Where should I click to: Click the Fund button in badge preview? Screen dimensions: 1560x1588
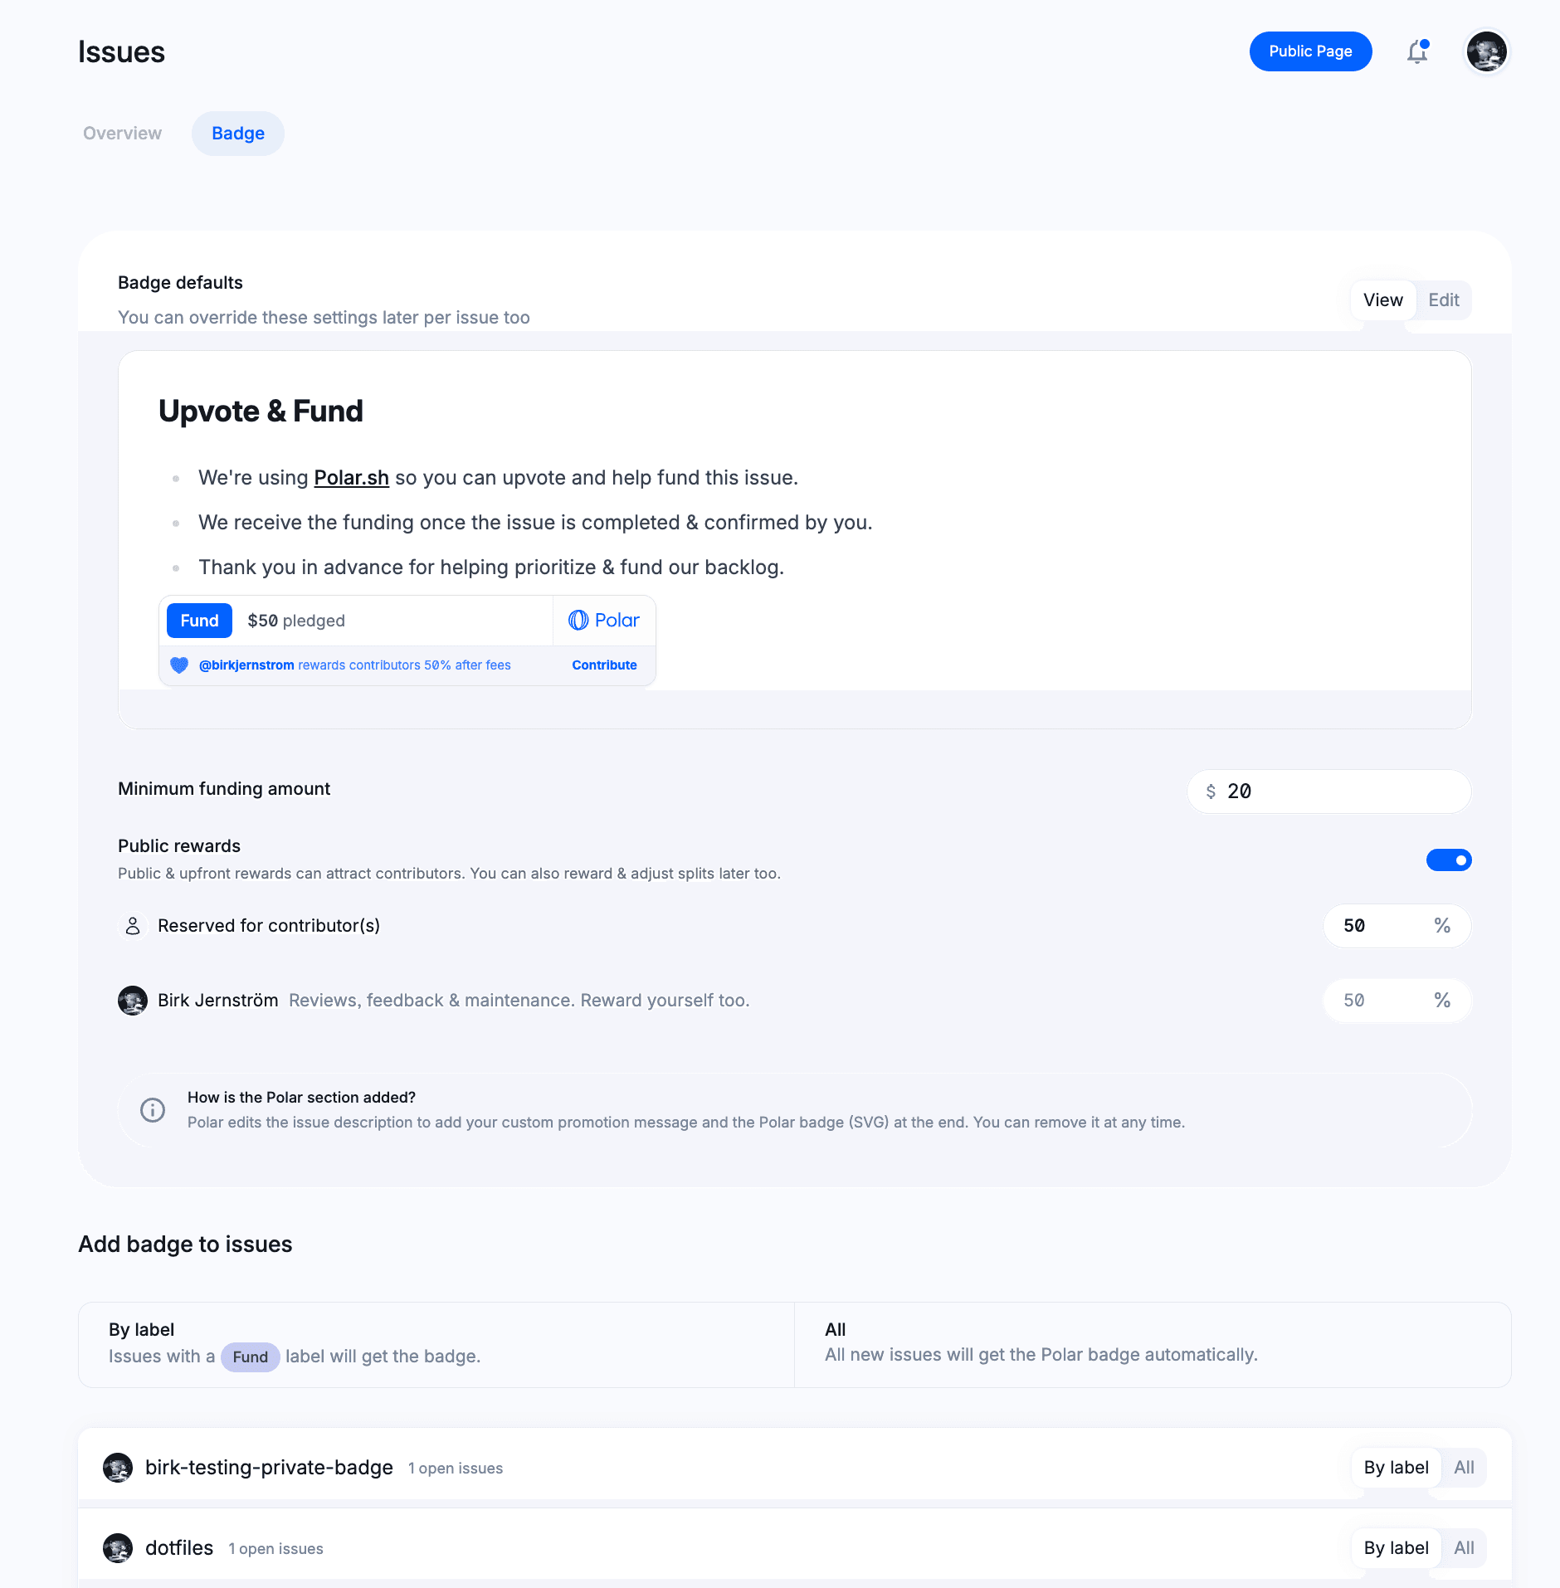(199, 621)
